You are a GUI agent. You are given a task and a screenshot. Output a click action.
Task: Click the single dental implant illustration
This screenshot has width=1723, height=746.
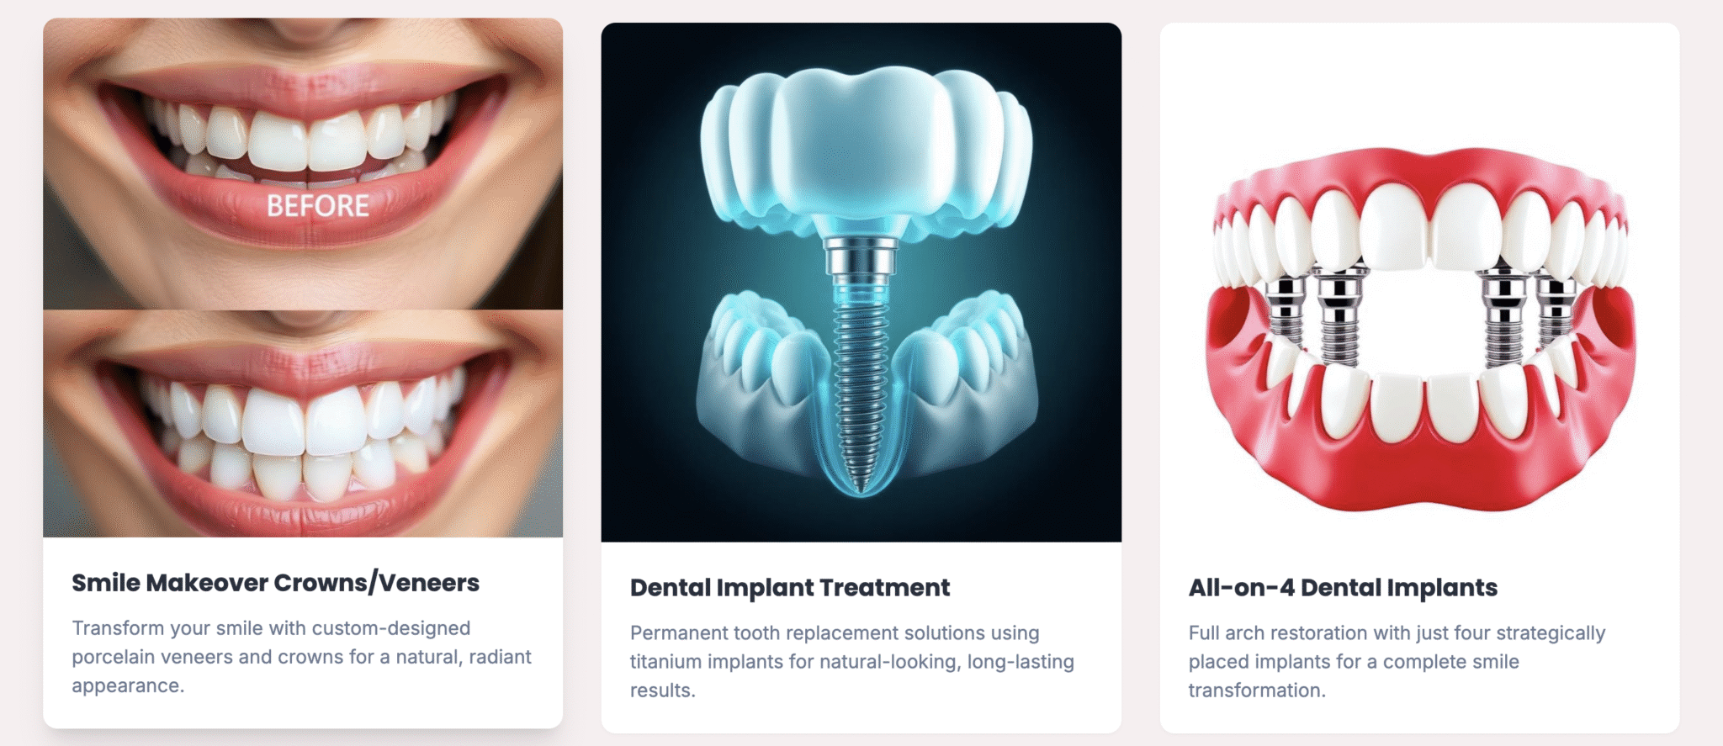pyautogui.click(x=861, y=283)
